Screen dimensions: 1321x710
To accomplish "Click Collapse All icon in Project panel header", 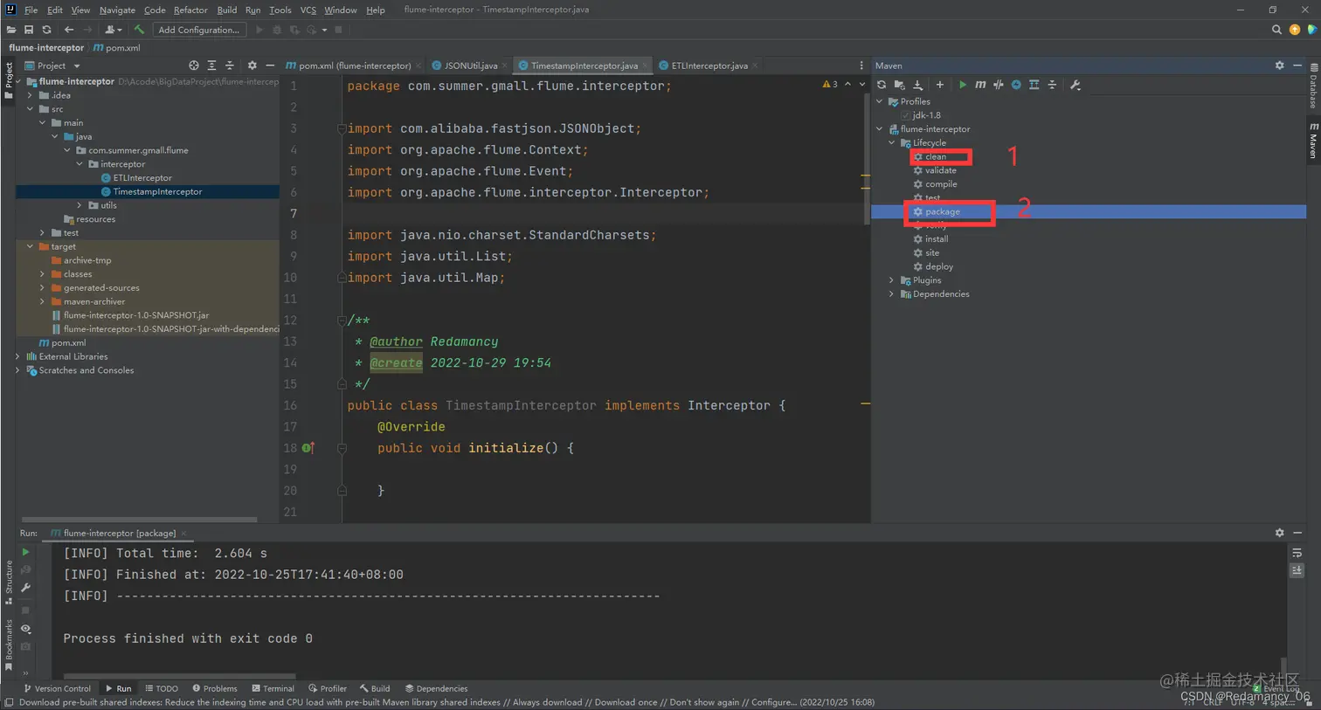I will [230, 65].
